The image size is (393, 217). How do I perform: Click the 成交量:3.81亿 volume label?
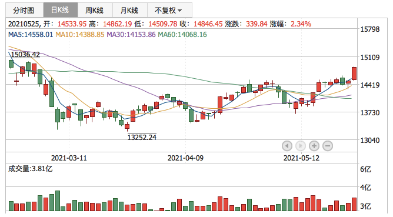point(31,169)
